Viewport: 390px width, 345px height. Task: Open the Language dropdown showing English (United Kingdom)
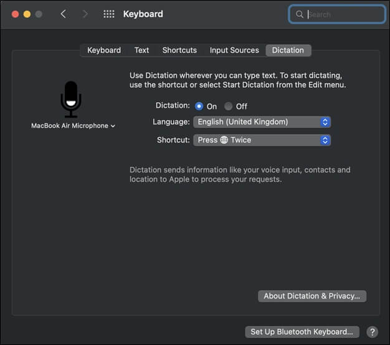click(x=262, y=122)
